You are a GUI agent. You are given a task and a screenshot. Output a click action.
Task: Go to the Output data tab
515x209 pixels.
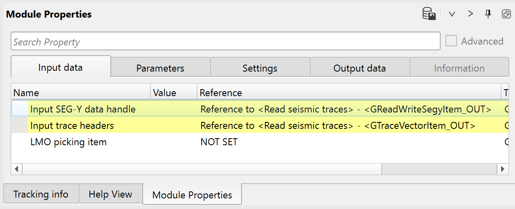360,68
